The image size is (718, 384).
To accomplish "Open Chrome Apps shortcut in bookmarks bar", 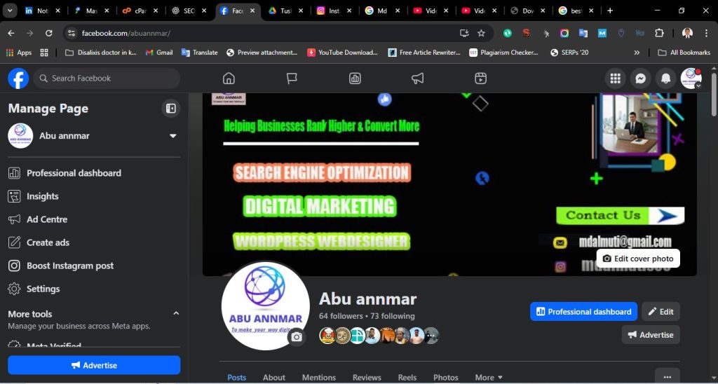I will click(19, 53).
